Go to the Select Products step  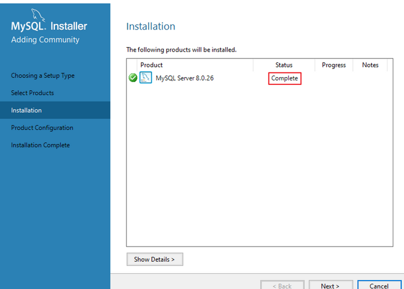(32, 93)
